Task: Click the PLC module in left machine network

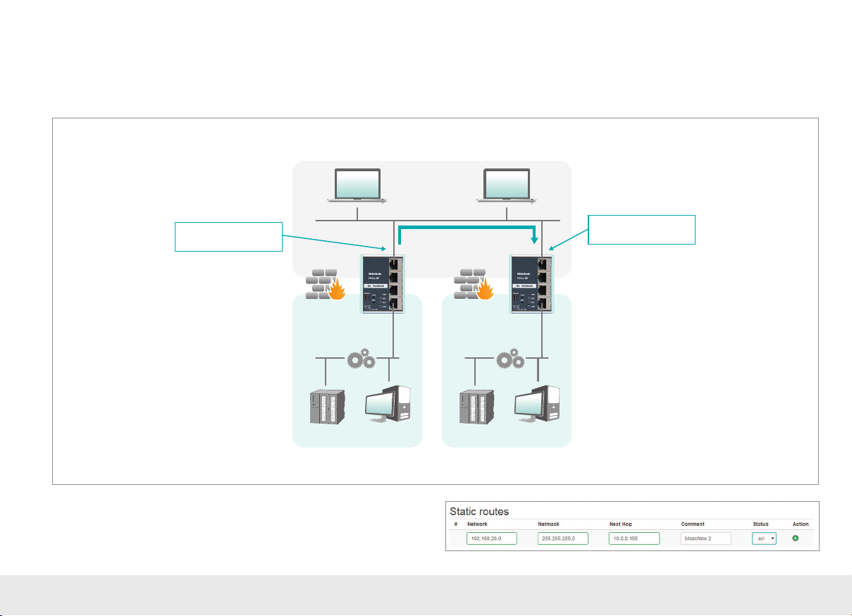Action: tap(328, 406)
